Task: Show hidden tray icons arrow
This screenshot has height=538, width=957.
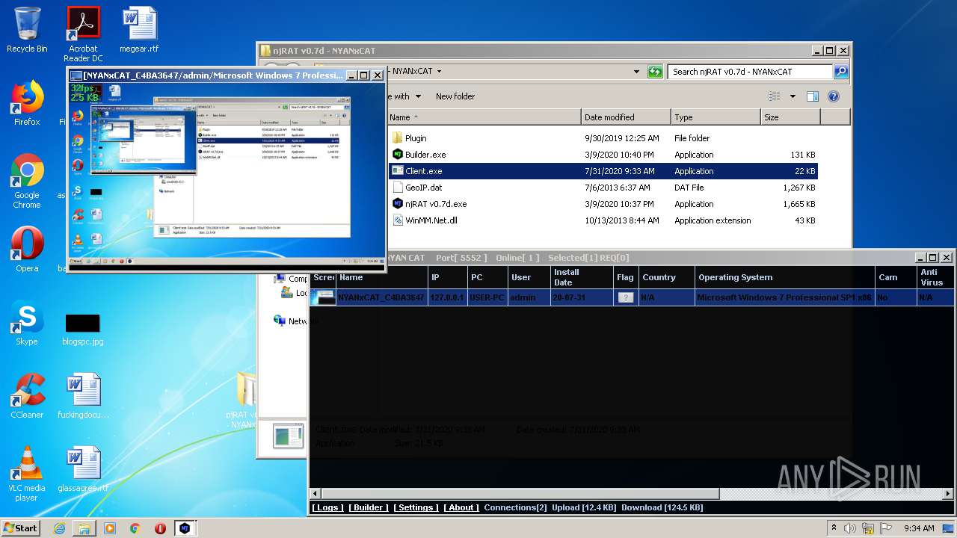Action: (834, 528)
